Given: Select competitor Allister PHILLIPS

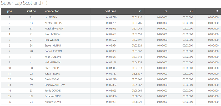Looking at the screenshot, I should point(53,23).
